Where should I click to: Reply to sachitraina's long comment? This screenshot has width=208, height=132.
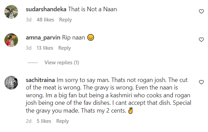[63, 121]
